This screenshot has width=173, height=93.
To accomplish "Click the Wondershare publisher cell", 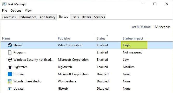I will [x=67, y=81].
